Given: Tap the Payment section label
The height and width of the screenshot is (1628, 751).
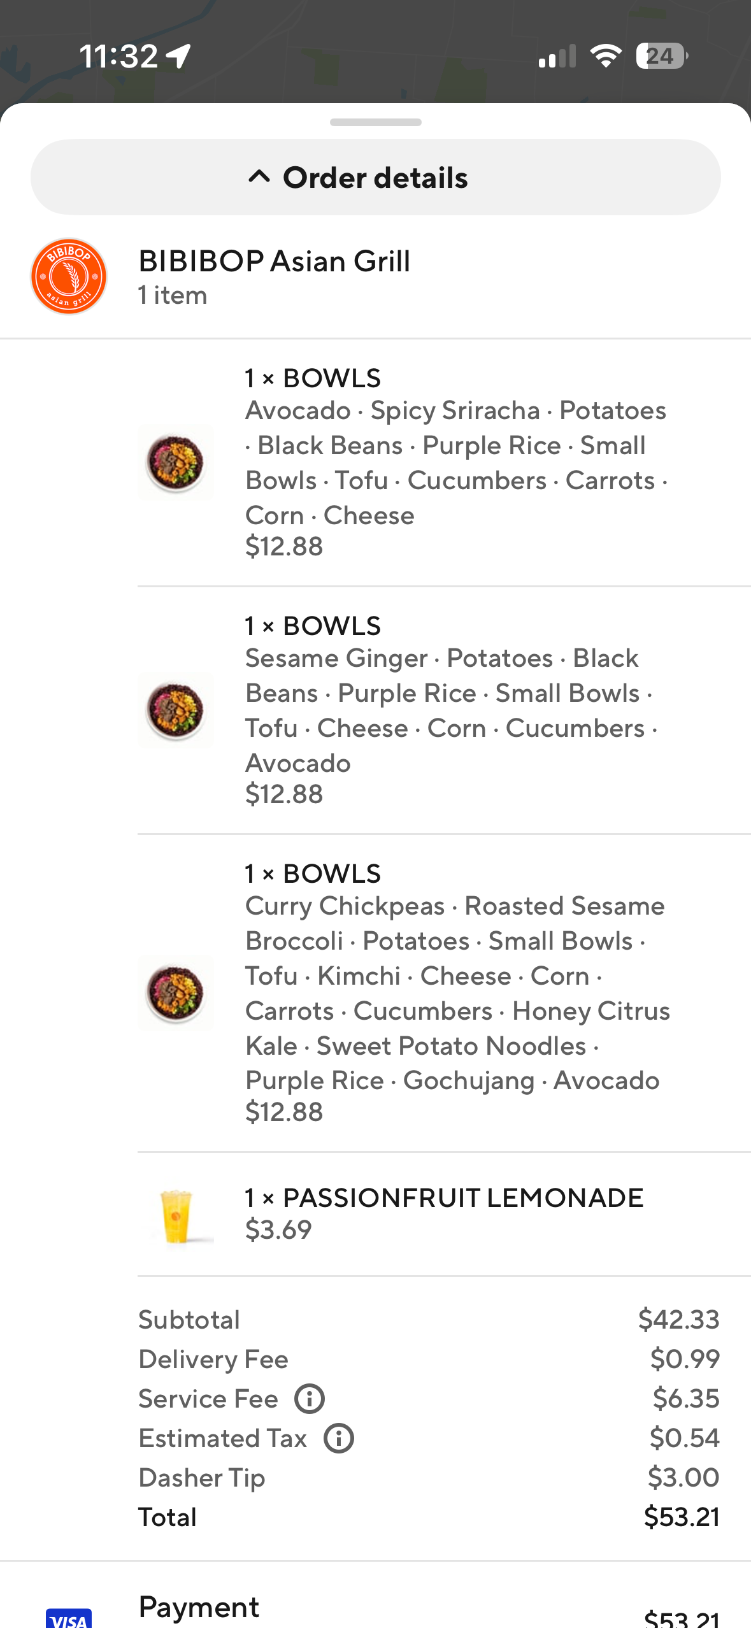Looking at the screenshot, I should tap(199, 1607).
